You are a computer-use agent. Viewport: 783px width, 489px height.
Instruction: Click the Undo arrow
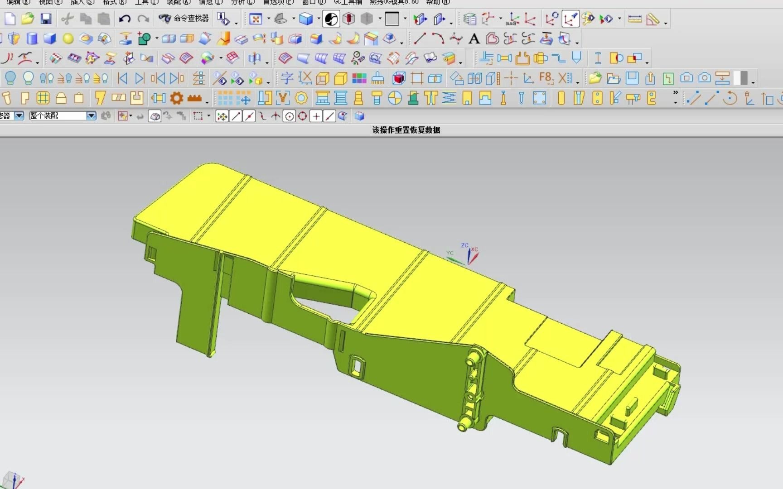125,19
